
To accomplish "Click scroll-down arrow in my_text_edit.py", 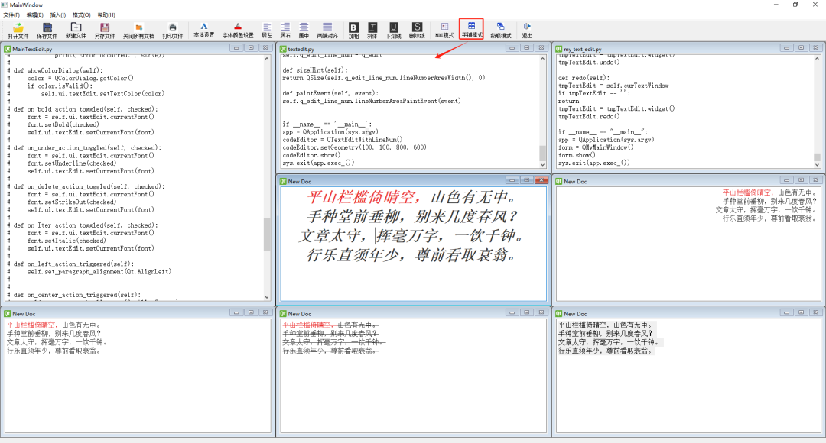I will click(x=817, y=165).
